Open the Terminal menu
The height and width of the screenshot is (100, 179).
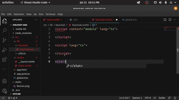(50, 14)
